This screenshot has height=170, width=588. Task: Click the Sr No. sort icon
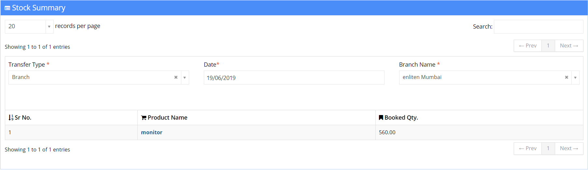[11, 118]
